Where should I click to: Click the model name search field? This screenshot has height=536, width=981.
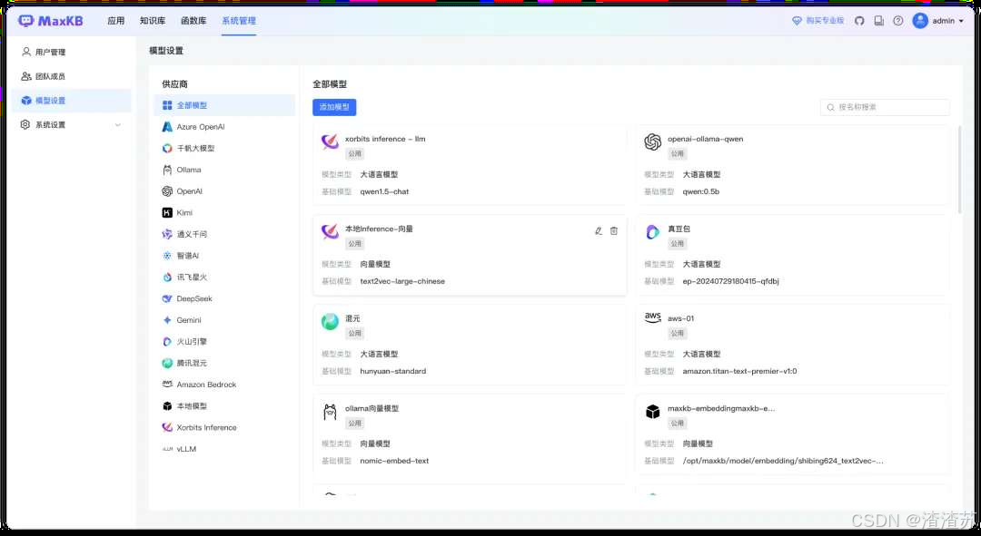pos(885,107)
